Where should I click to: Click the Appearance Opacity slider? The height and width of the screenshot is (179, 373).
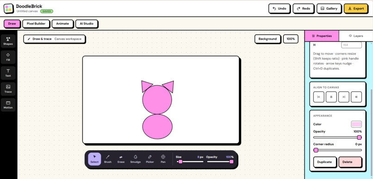337,137
